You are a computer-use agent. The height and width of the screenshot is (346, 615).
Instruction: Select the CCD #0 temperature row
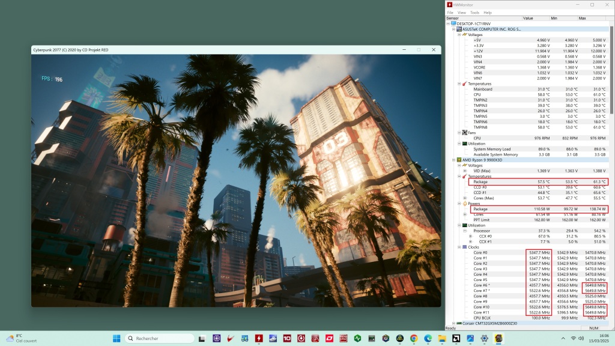click(539, 187)
